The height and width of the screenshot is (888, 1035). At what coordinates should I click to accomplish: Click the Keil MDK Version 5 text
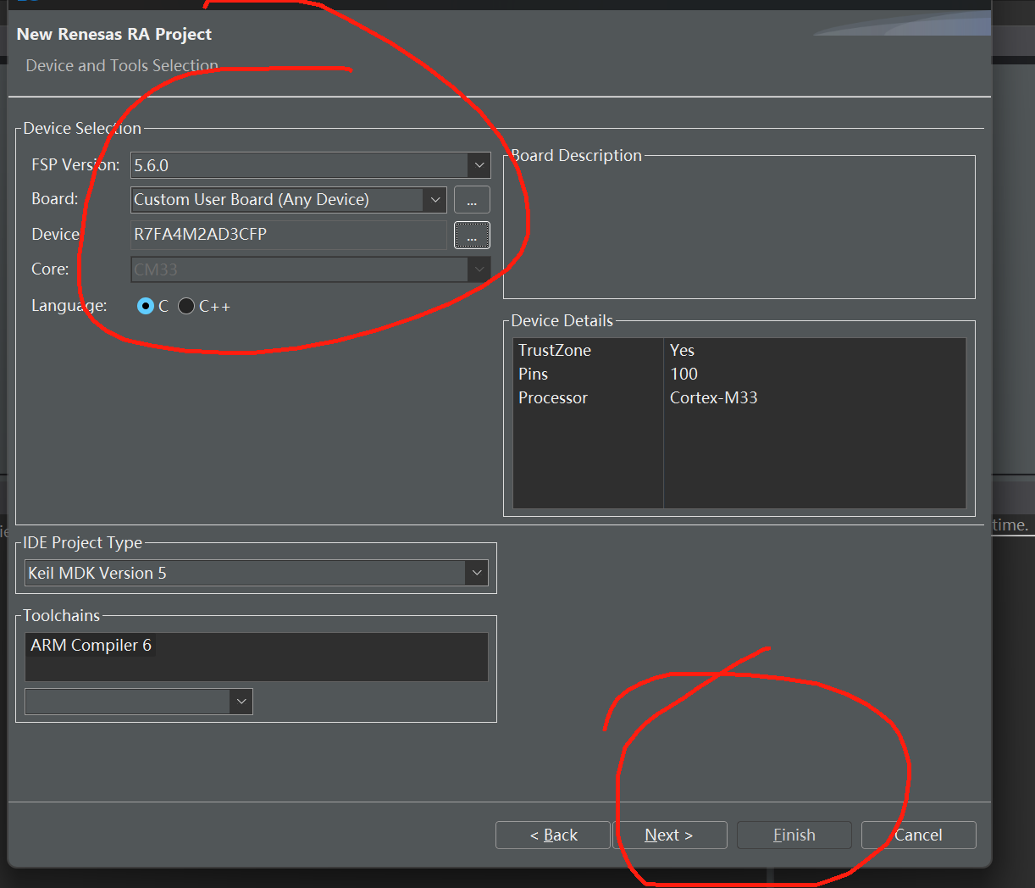click(x=97, y=573)
